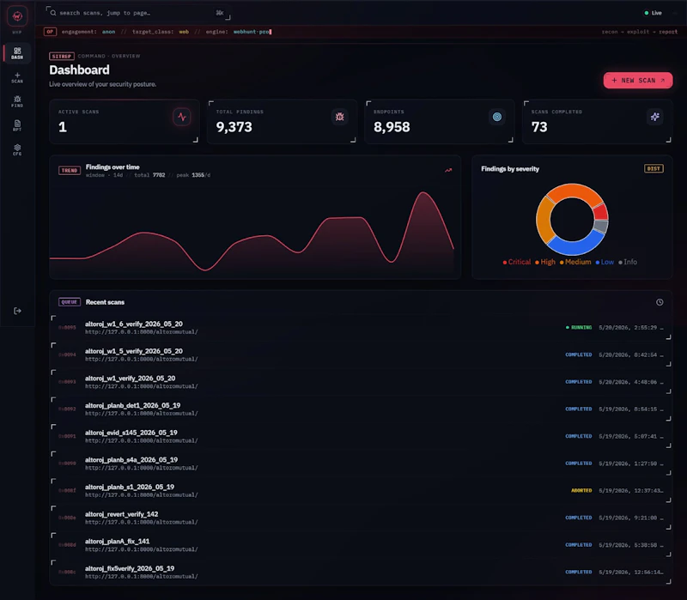Open the Active Scans card
The image size is (687, 600).
pos(125,122)
